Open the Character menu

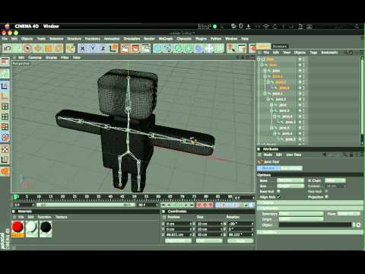[184, 39]
